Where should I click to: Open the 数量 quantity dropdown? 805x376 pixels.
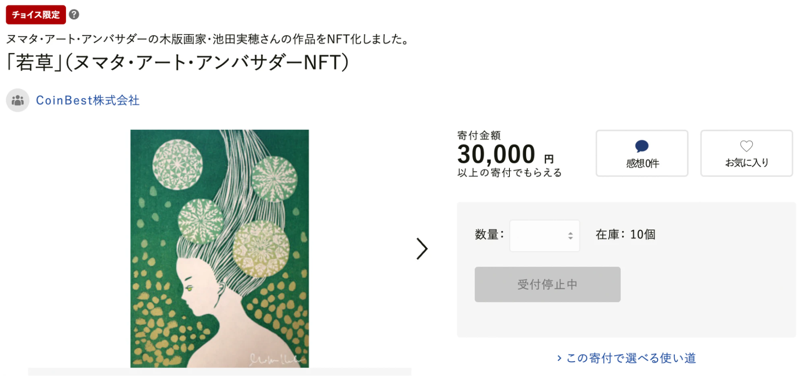[544, 236]
